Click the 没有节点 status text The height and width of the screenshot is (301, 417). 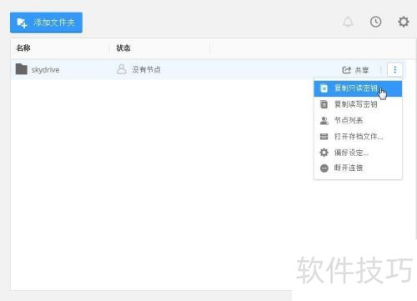click(x=146, y=69)
